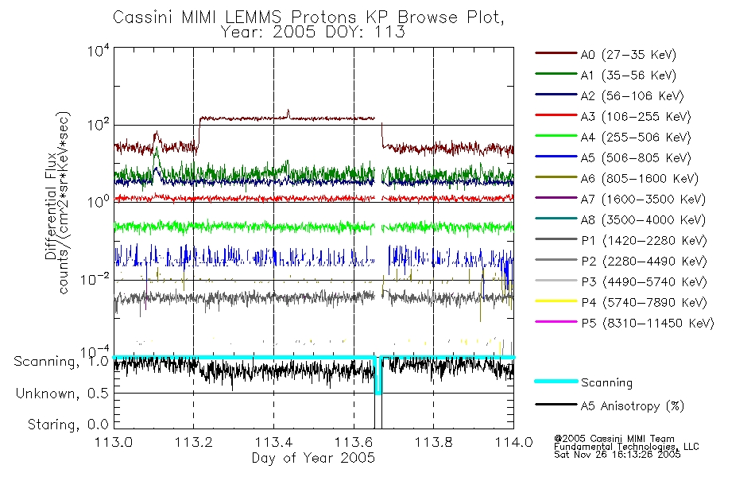Click the cyan Scanning legend line
This screenshot has height=477, width=755.
click(x=556, y=381)
